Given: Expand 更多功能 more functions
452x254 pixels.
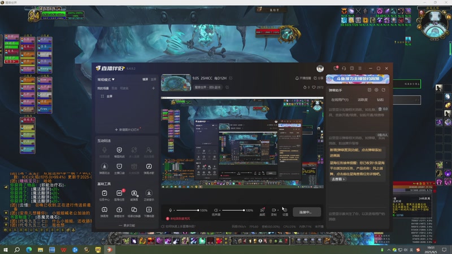Looking at the screenshot, I should coord(127,225).
